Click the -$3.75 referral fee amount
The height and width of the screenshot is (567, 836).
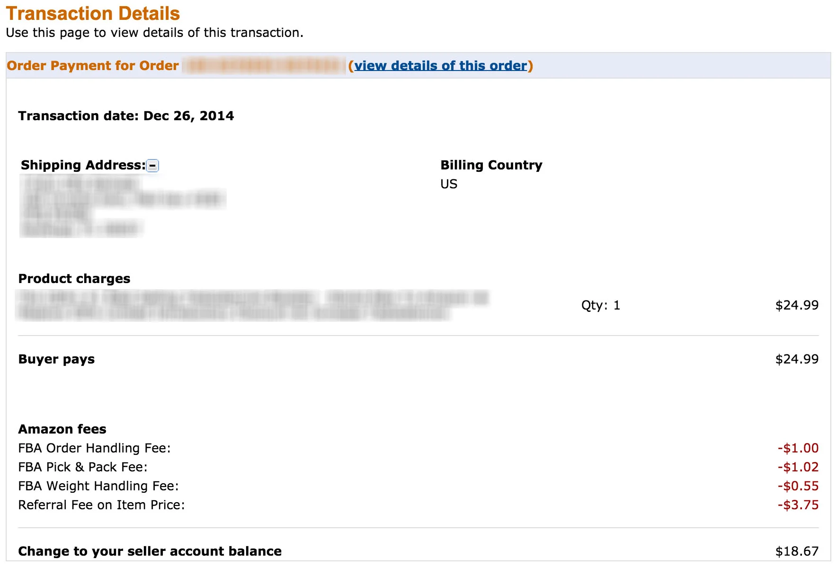pyautogui.click(x=798, y=505)
